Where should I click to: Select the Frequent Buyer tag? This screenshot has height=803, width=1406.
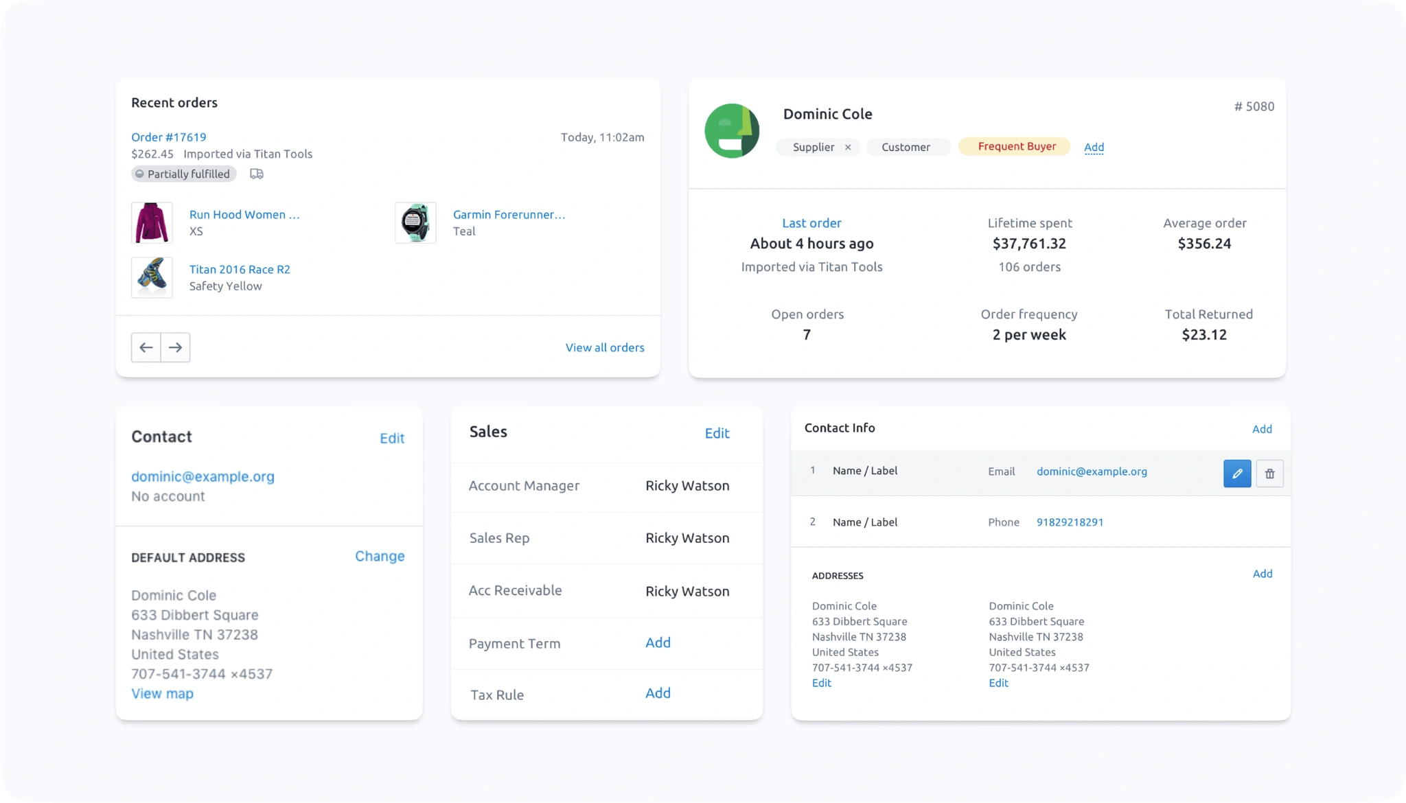tap(1016, 146)
